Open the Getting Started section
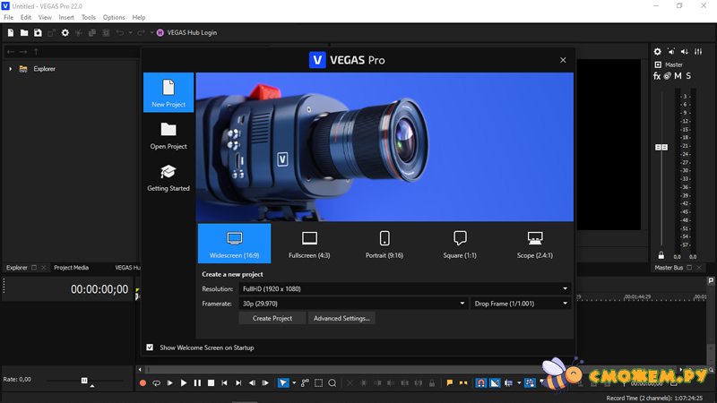 (x=168, y=177)
